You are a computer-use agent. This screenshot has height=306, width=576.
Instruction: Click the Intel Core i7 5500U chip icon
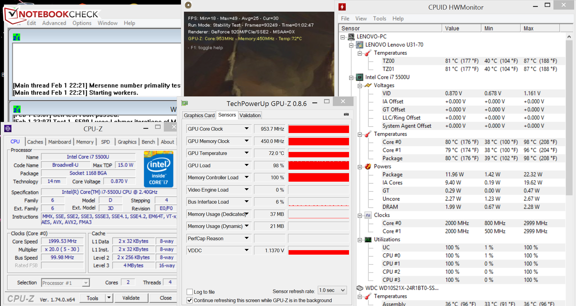(360, 77)
